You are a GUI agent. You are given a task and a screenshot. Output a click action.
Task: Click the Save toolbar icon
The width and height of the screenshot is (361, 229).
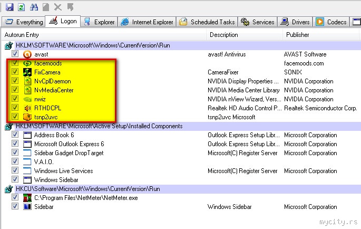pyautogui.click(x=10, y=7)
